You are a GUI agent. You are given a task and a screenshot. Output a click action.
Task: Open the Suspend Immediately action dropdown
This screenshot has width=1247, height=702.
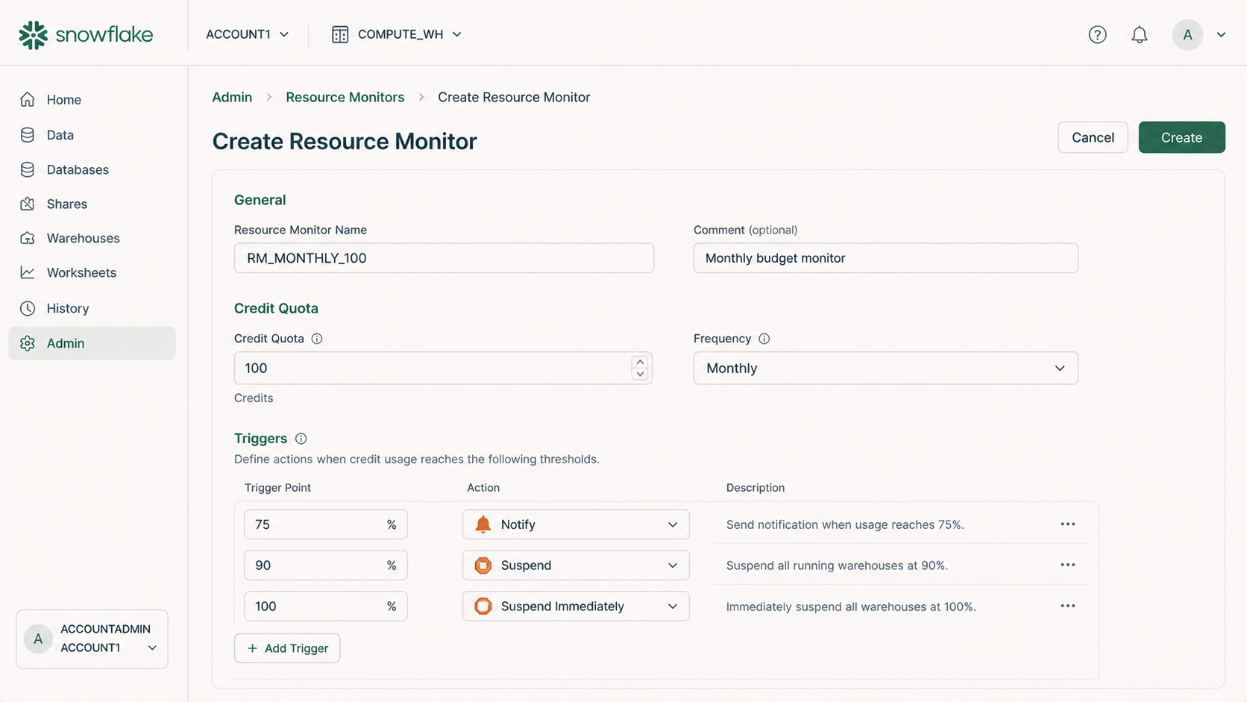tap(576, 606)
